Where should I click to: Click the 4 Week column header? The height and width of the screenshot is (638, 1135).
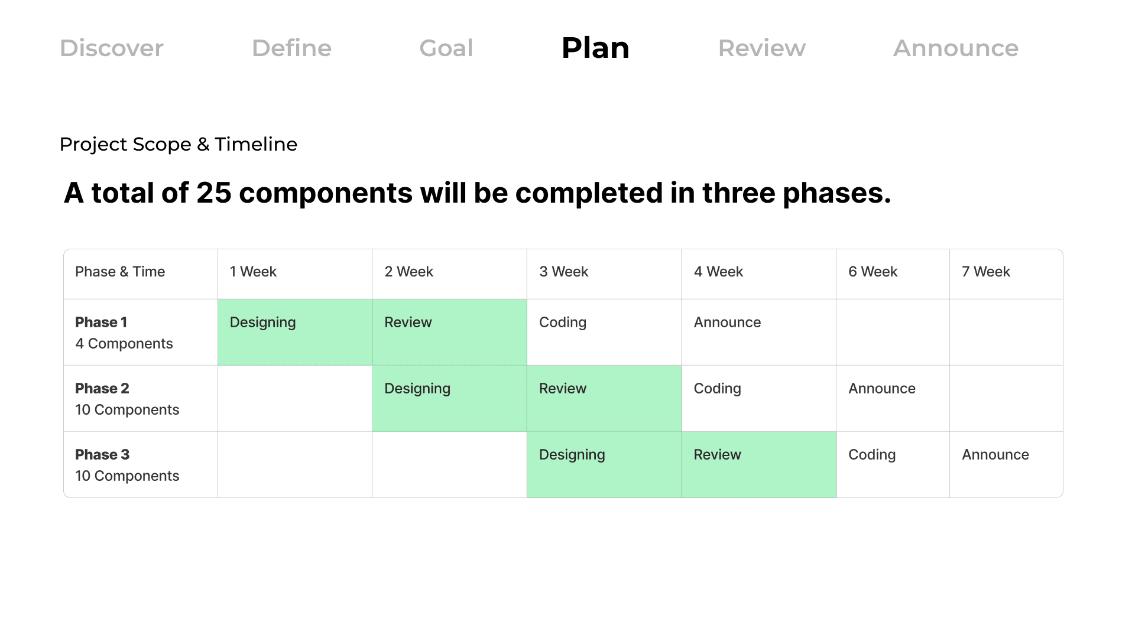coord(759,274)
